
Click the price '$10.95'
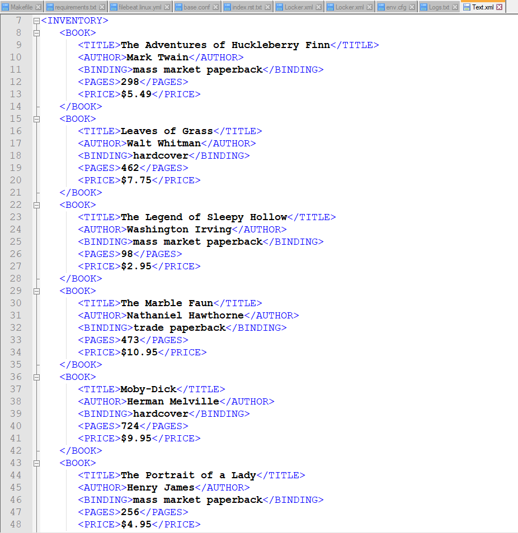(139, 352)
